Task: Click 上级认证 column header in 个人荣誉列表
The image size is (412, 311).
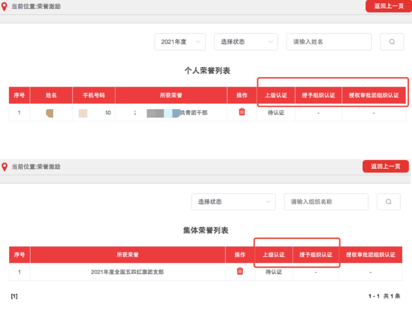Action: point(276,96)
